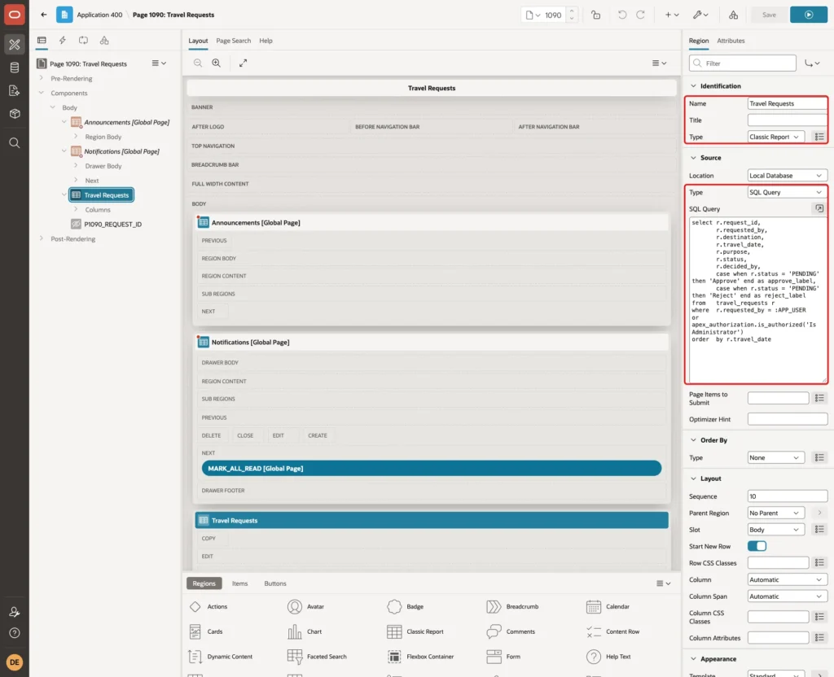Open the region Type Classic Report dropdown
834x677 pixels.
pyautogui.click(x=775, y=137)
